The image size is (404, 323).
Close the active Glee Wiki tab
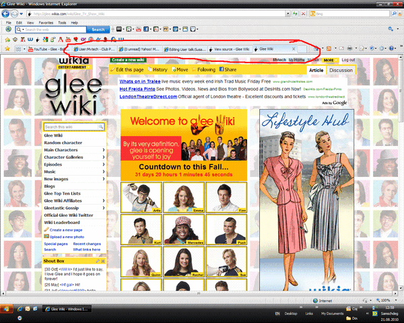(x=294, y=48)
